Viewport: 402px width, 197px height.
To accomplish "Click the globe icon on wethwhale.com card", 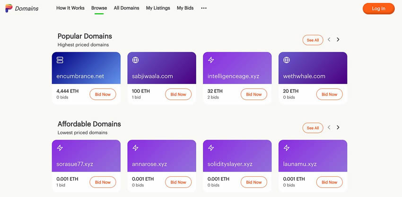I will pos(287,60).
